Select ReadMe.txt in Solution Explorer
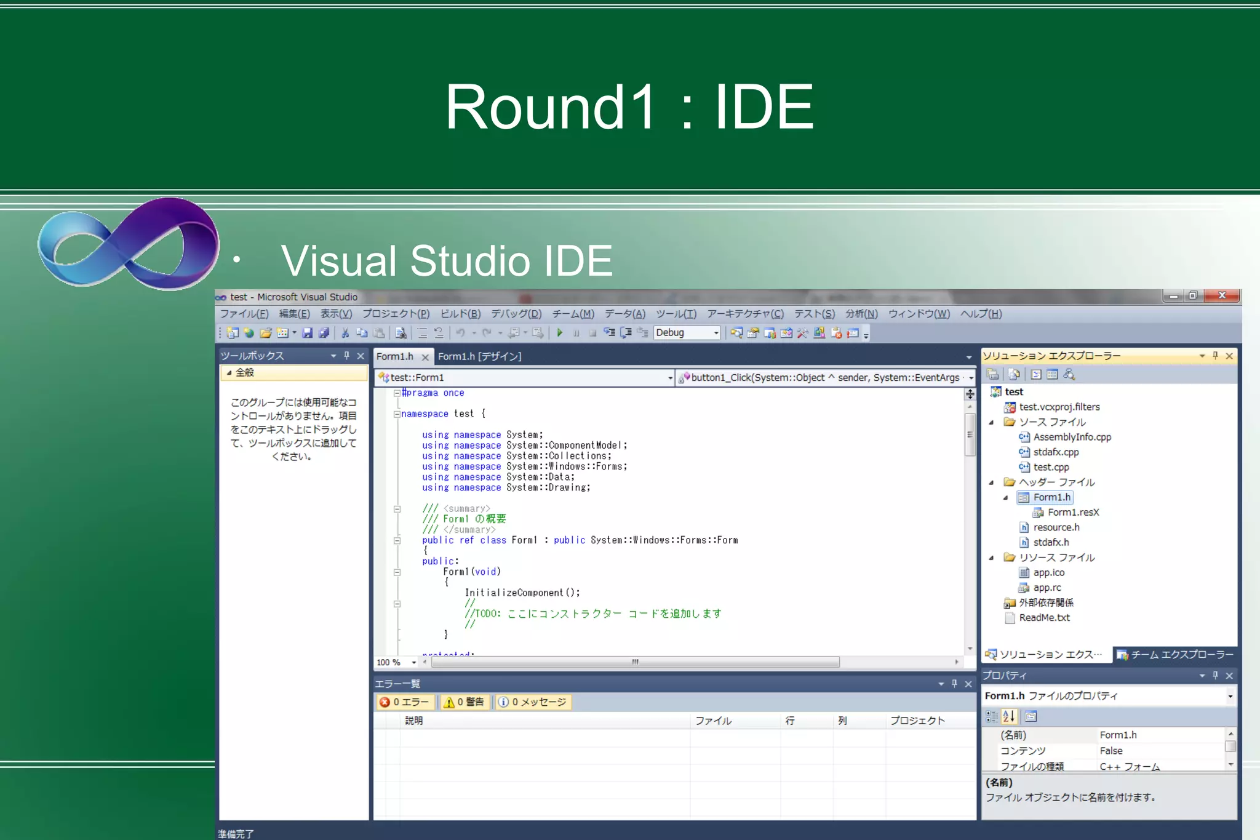1260x840 pixels. coord(1044,618)
